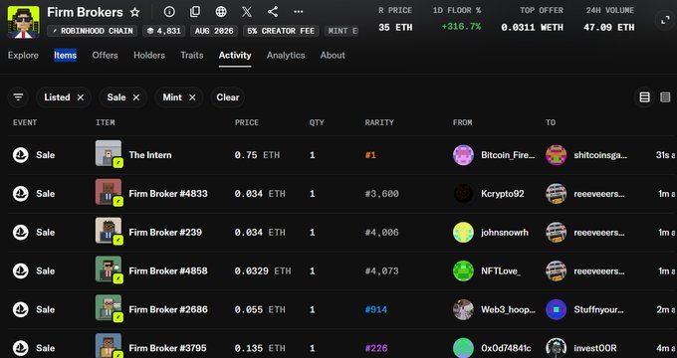Open Firm Broker #4833 thumbnail
677x358 pixels.
pos(109,192)
